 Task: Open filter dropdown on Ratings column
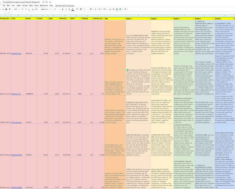(x=92, y=19)
